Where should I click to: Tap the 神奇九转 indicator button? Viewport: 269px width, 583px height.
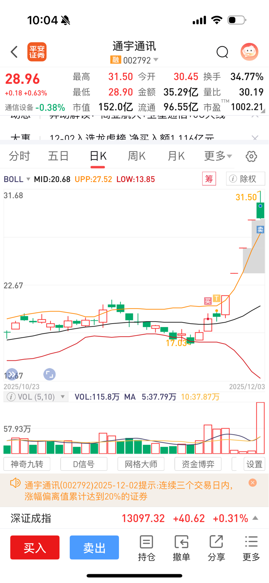pyautogui.click(x=27, y=464)
